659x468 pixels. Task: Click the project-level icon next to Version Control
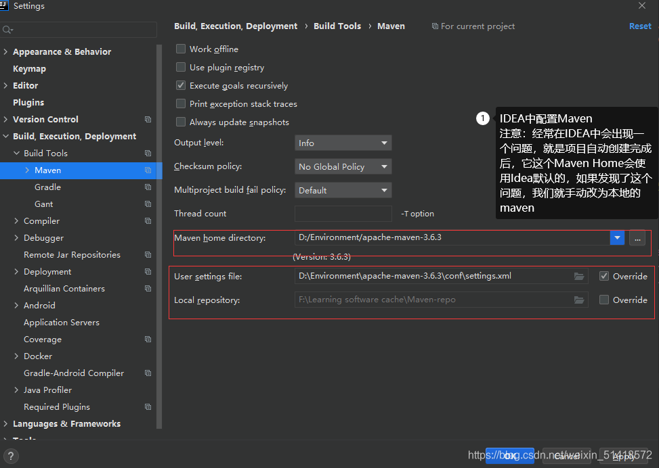click(x=148, y=120)
